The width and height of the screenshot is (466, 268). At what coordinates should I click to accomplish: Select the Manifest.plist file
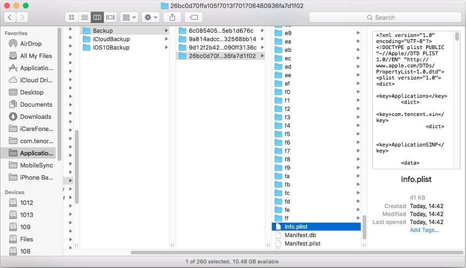click(x=316, y=243)
